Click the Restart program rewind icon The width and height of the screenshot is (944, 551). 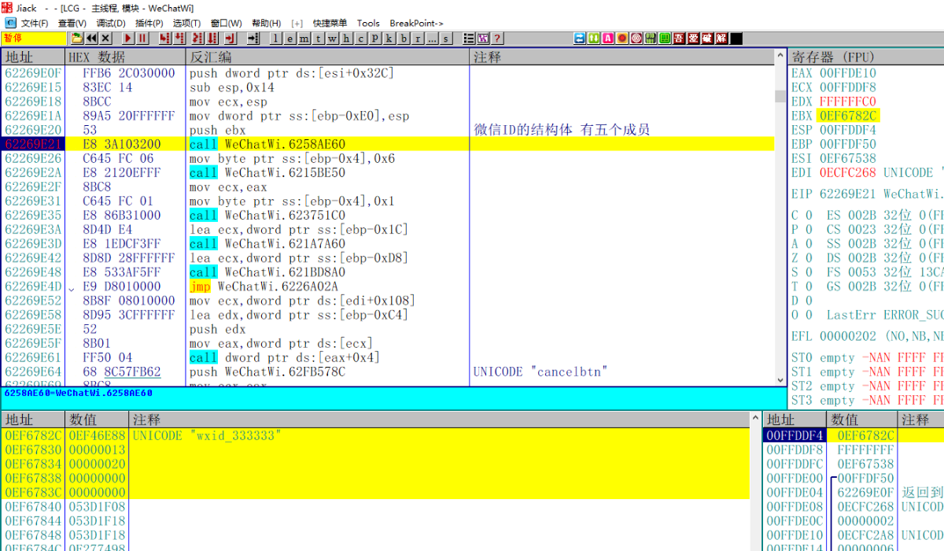[x=91, y=38]
